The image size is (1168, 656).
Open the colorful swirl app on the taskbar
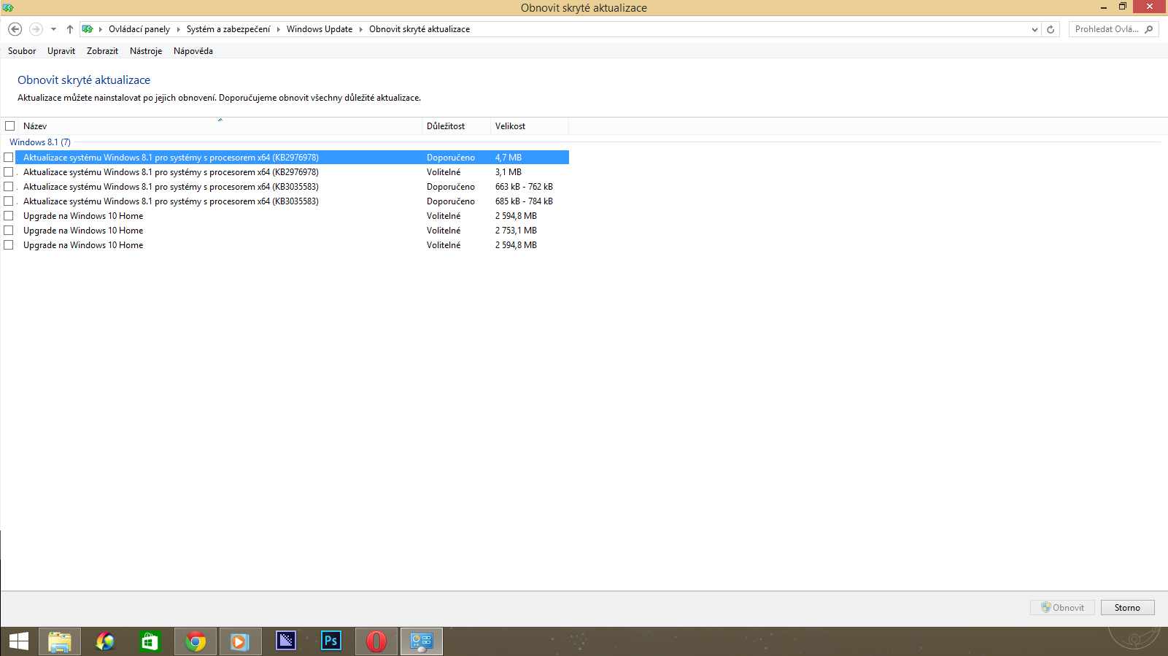pos(105,641)
